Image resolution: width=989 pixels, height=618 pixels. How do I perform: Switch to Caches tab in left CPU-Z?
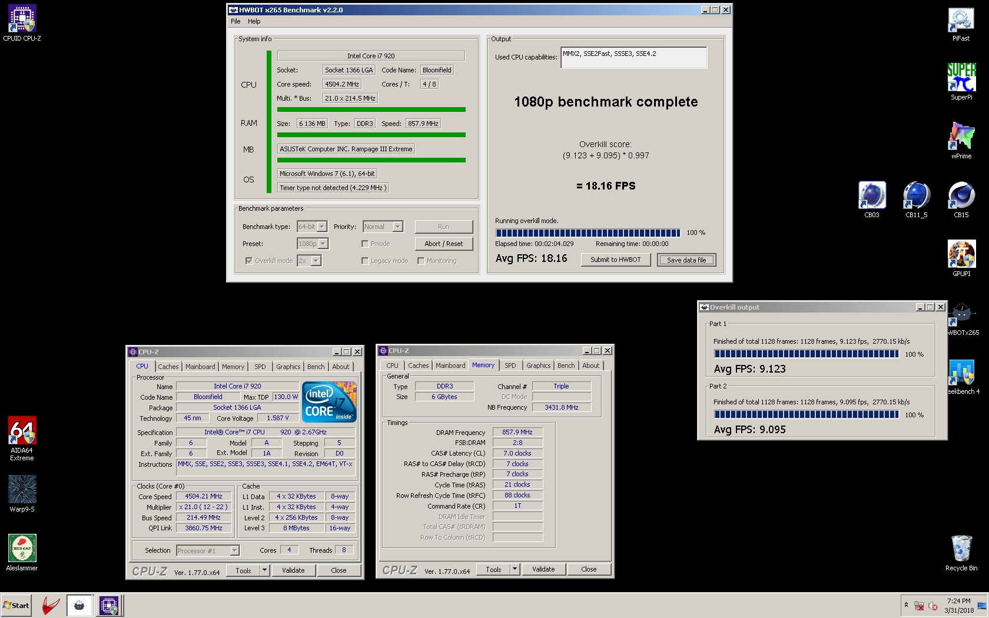tap(168, 367)
